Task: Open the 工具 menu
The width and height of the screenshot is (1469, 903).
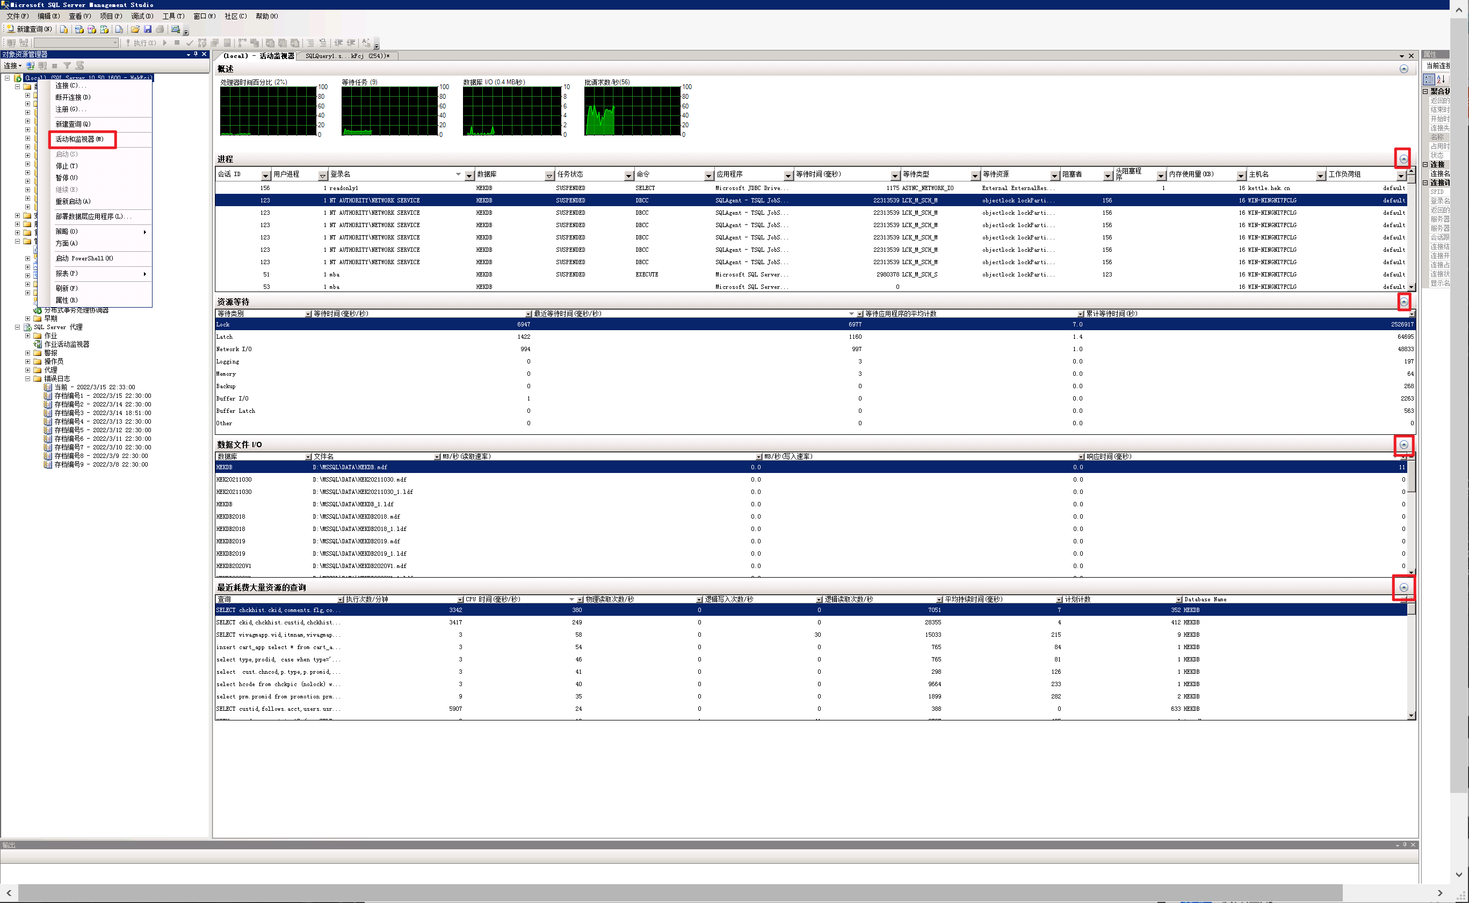Action: [173, 16]
